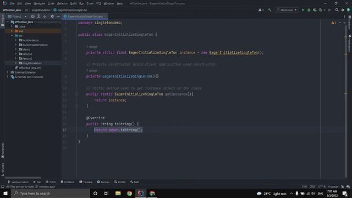Open Project panel options gear
Image resolution: width=352 pixels, height=198 pixels.
[52, 16]
